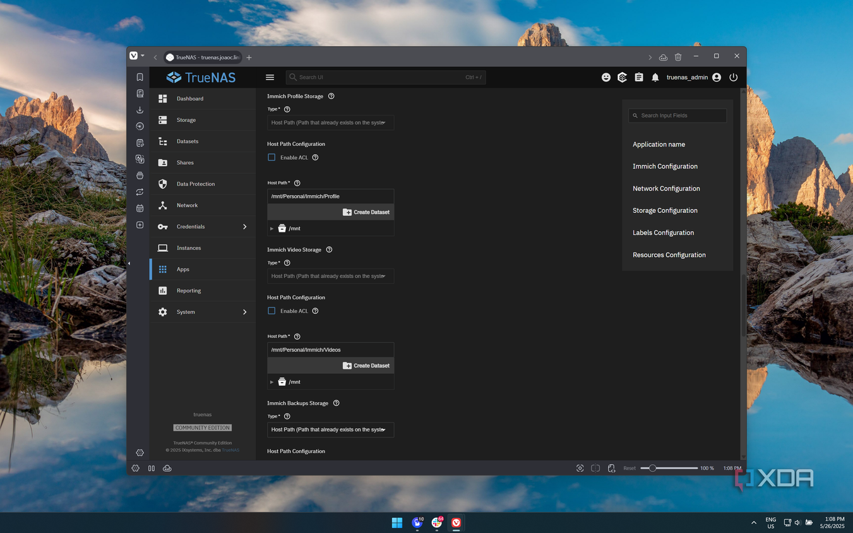Image resolution: width=853 pixels, height=533 pixels.
Task: Click the power icon in TrueNAS header
Action: coord(733,77)
